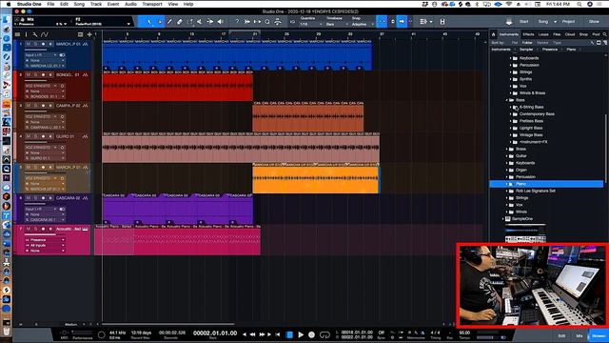Click Play in the transport bar
This screenshot has height=343, width=609.
(x=301, y=334)
